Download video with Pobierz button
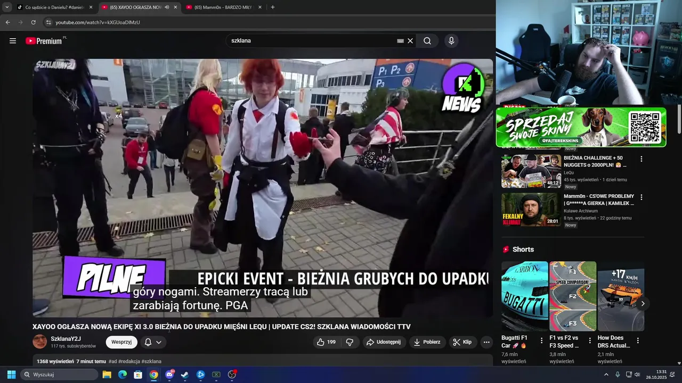This screenshot has width=682, height=383. pyautogui.click(x=428, y=342)
